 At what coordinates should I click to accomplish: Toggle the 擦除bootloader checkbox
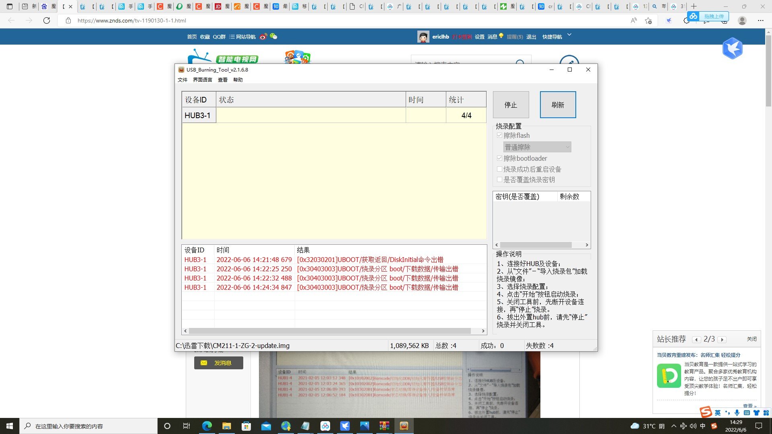point(499,158)
